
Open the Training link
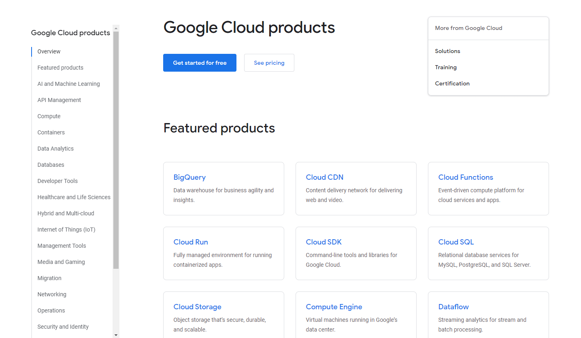[446, 67]
